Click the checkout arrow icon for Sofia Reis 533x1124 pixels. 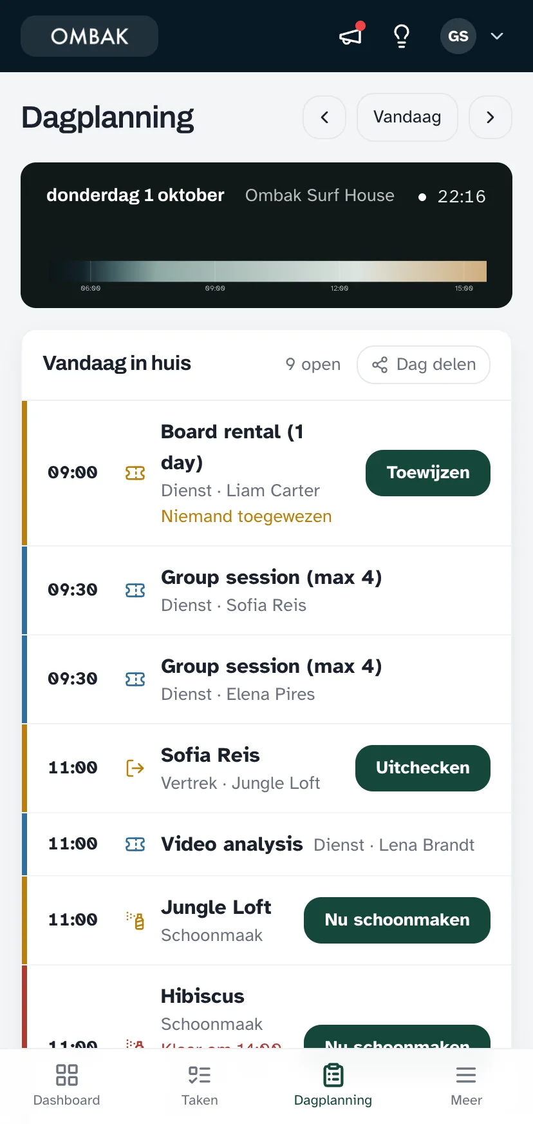135,768
